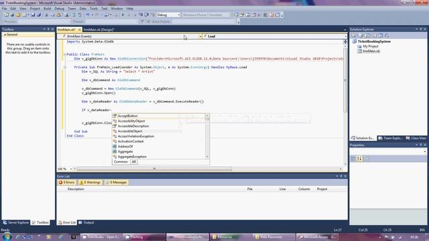The width and height of the screenshot is (429, 241).
Task: Open the 100 % zoom dropdown
Action: point(71,169)
